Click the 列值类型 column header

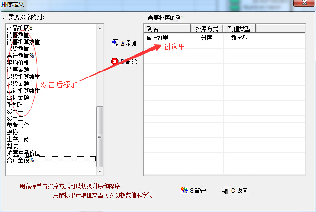pyautogui.click(x=239, y=29)
